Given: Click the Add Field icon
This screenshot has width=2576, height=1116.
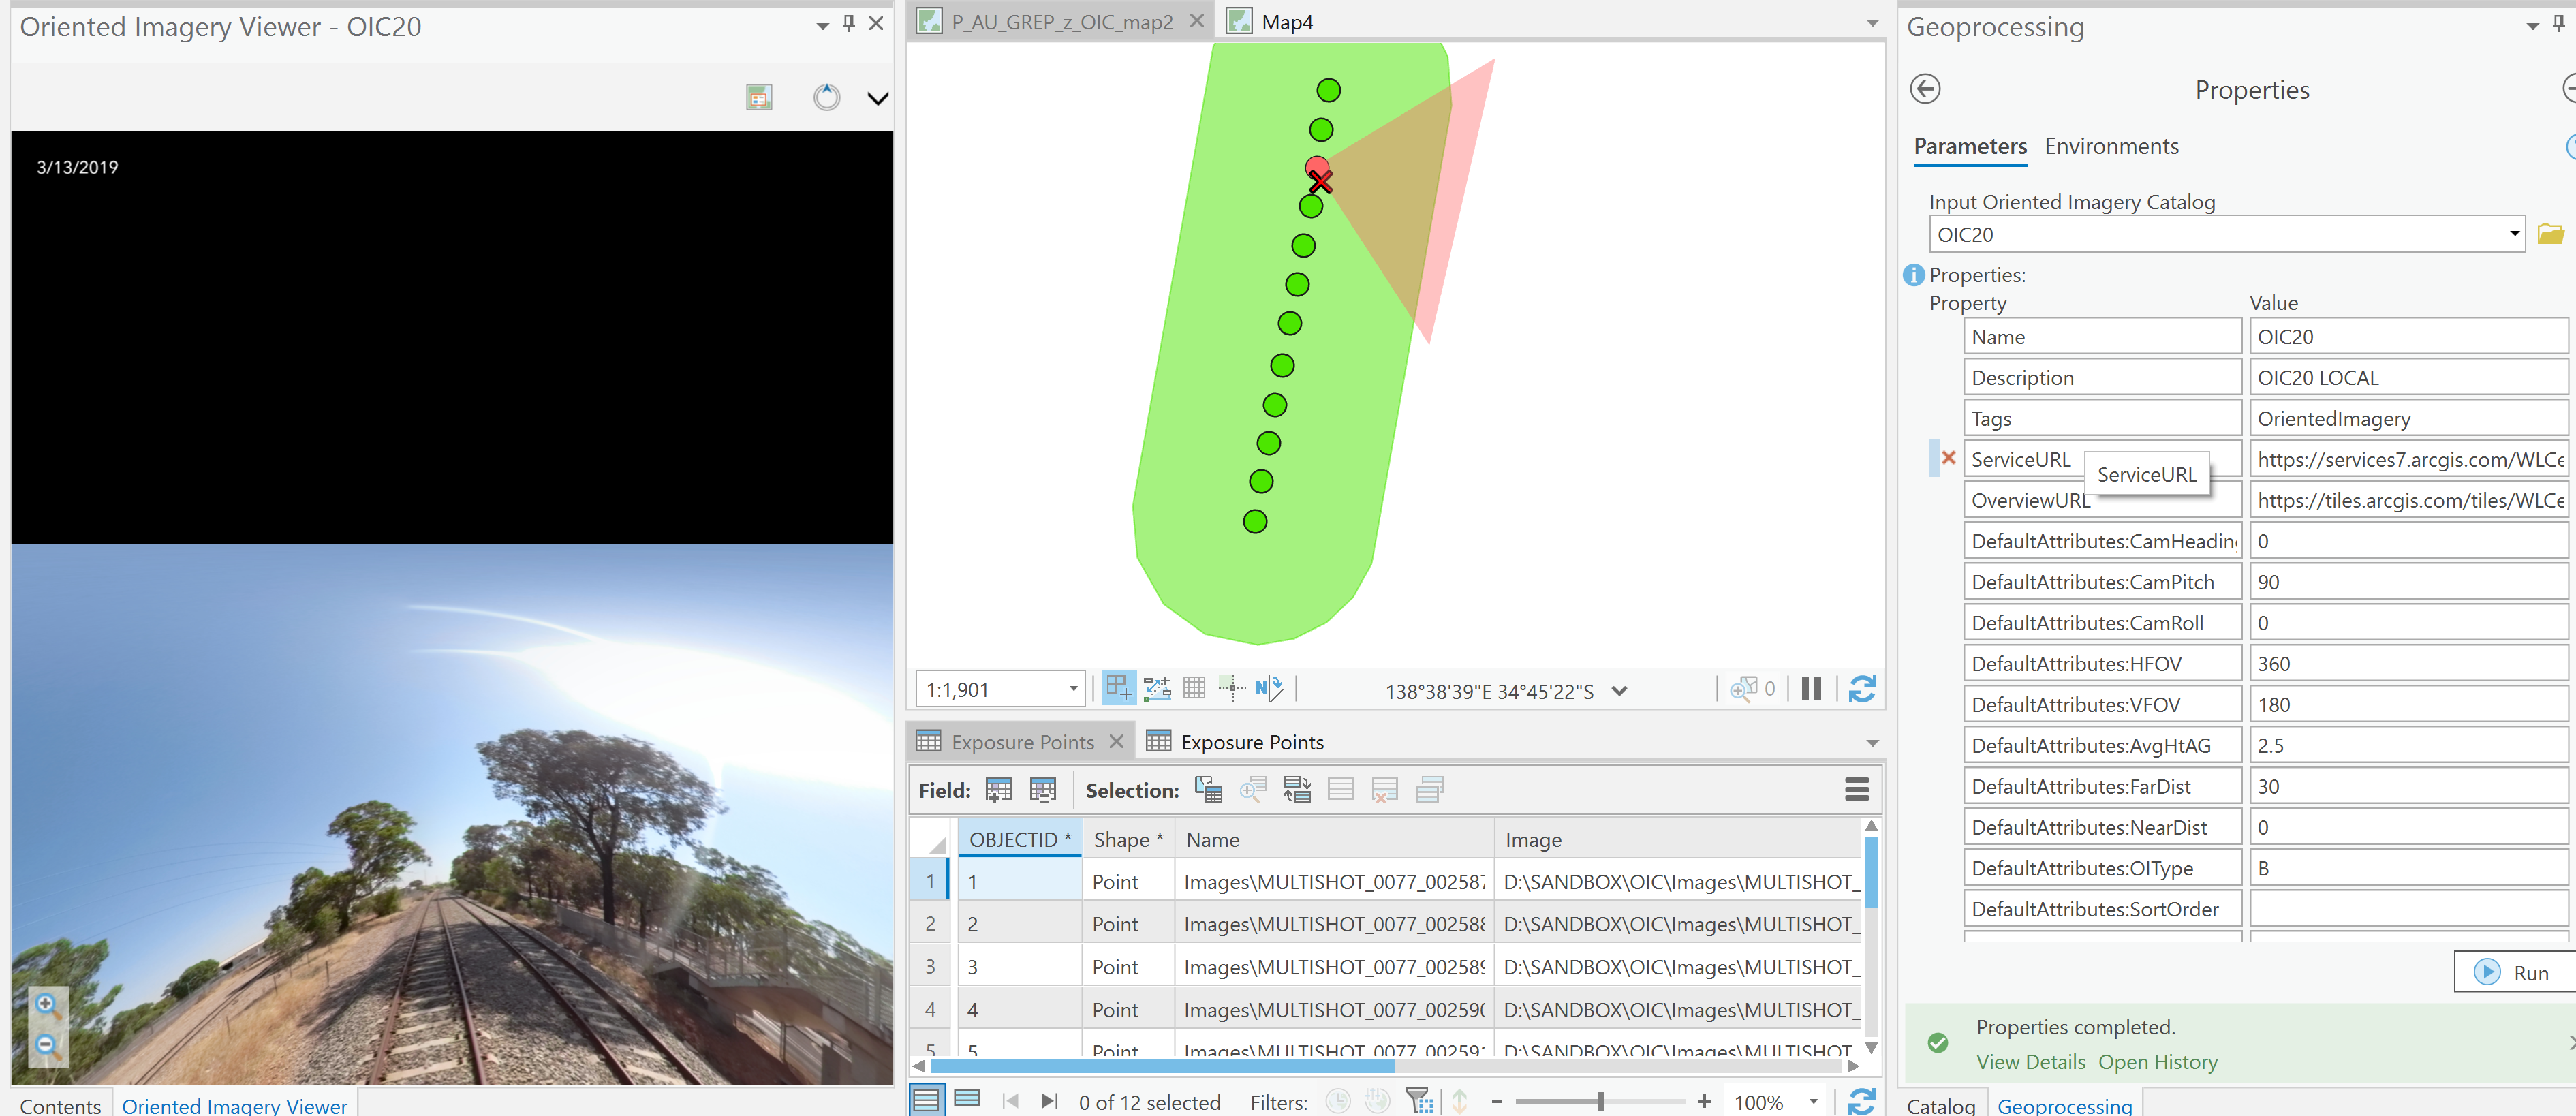Looking at the screenshot, I should (998, 790).
